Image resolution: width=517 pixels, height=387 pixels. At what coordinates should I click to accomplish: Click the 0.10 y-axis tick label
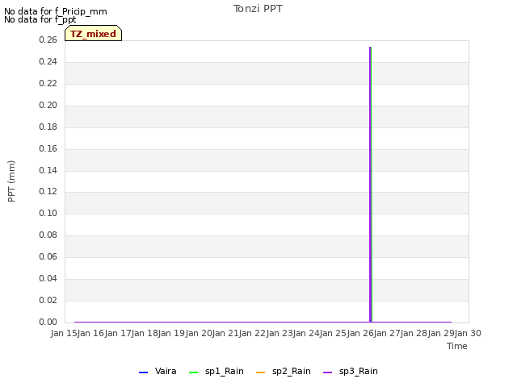(x=48, y=213)
